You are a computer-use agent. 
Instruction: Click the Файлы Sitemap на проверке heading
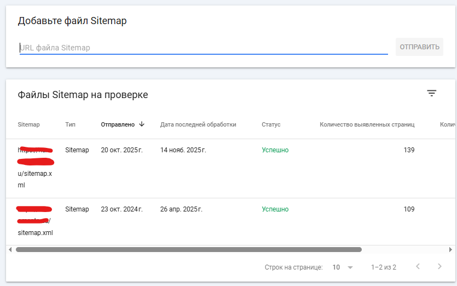[x=83, y=95]
